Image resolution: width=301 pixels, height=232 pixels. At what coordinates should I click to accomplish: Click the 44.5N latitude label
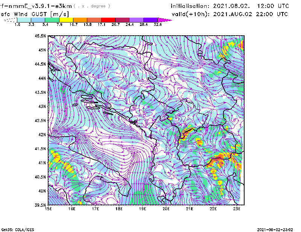pos(40,64)
